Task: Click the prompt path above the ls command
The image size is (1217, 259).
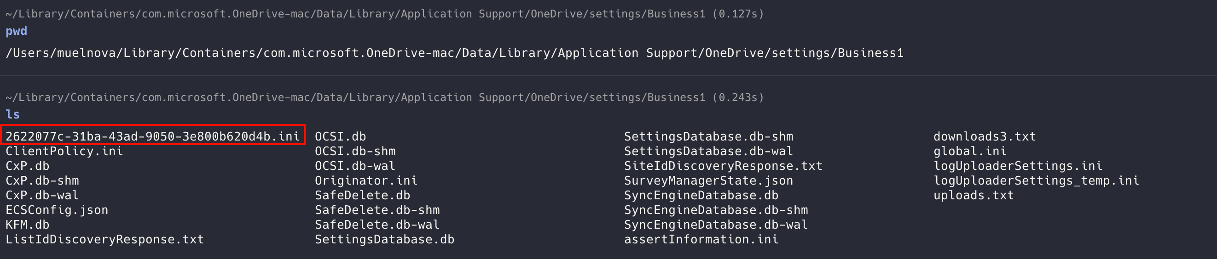Action: 355,98
